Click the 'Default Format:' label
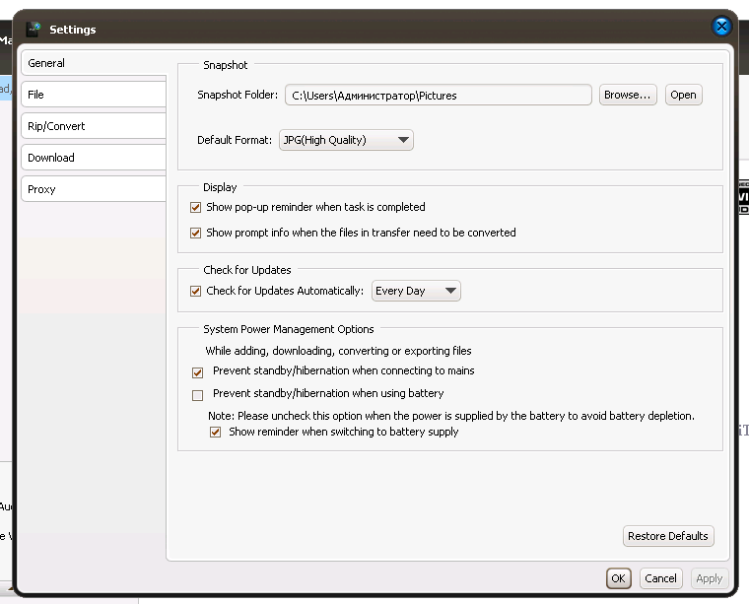749x604 pixels. pos(235,140)
